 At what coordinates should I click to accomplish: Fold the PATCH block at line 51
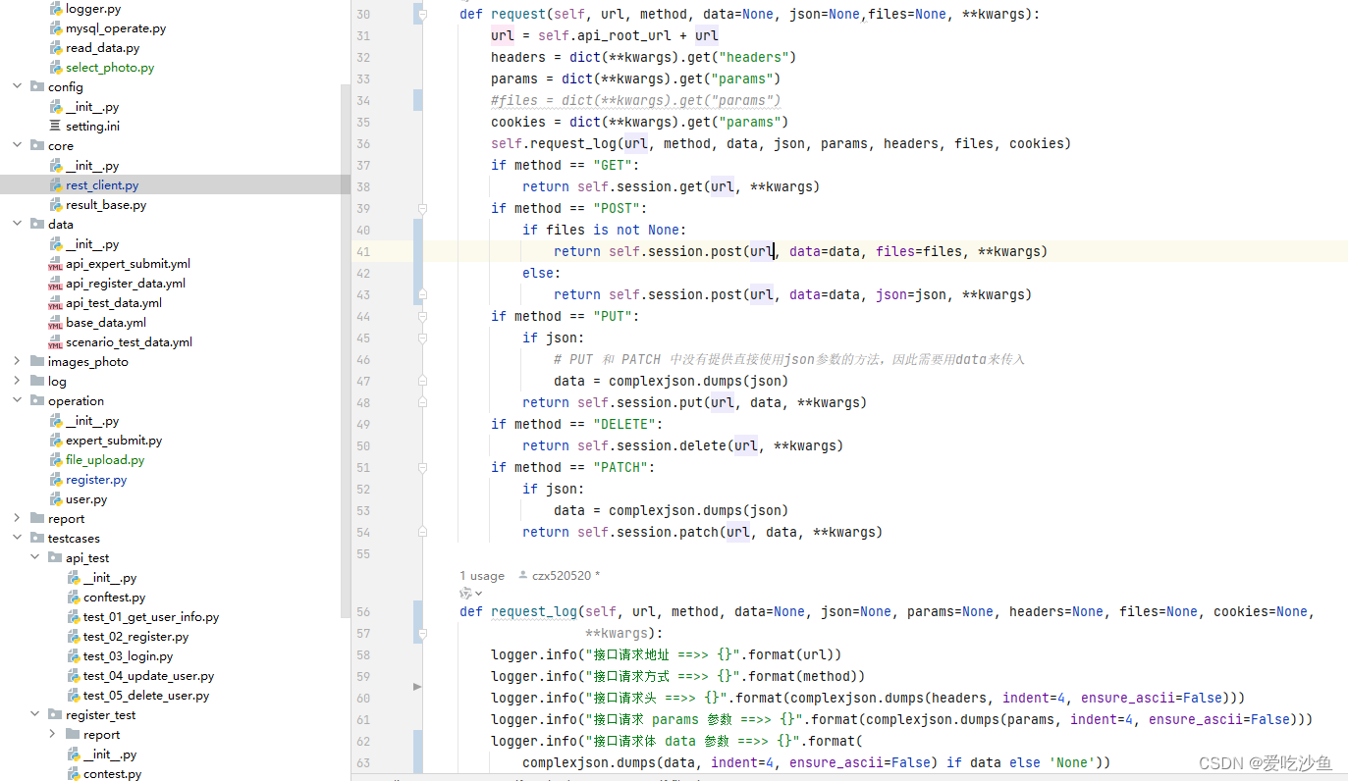[422, 467]
